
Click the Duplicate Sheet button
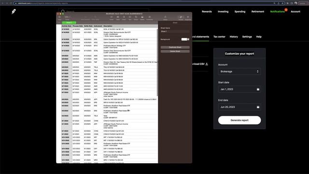(x=175, y=47)
